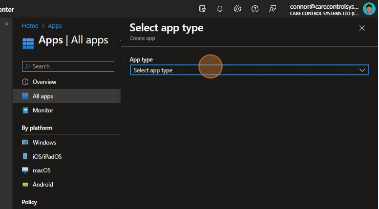Collapse the sidebar with double chevron
This screenshot has height=209, width=379.
click(7, 24)
